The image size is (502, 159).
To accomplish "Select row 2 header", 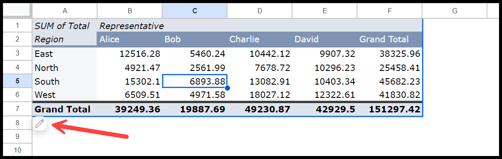I will tap(17, 39).
